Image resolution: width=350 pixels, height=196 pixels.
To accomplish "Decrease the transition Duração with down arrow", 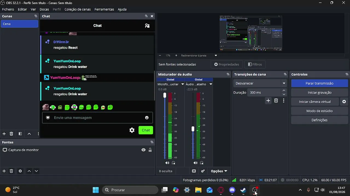I will [x=284, y=94].
